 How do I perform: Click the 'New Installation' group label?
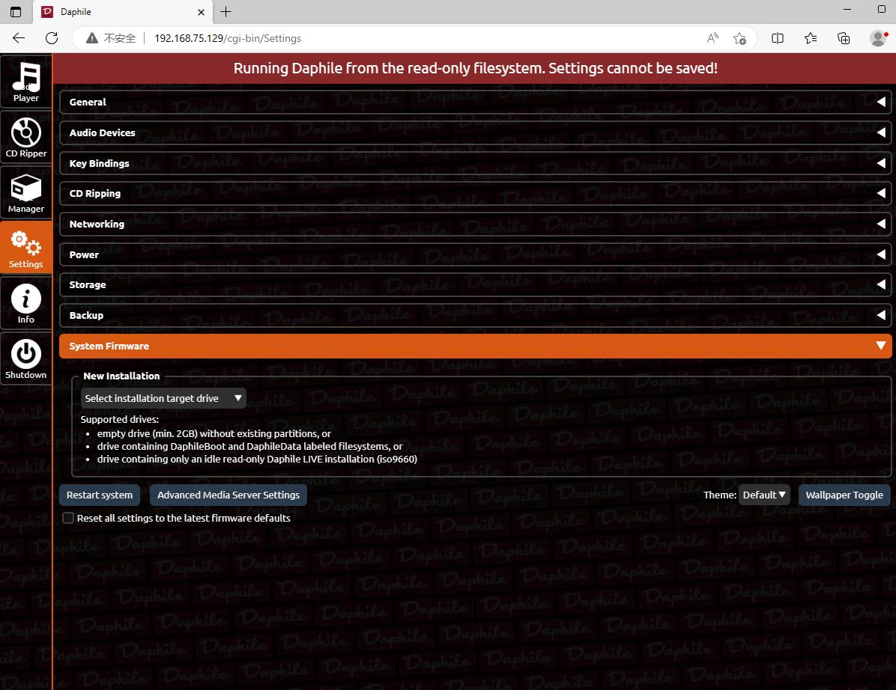pos(121,376)
